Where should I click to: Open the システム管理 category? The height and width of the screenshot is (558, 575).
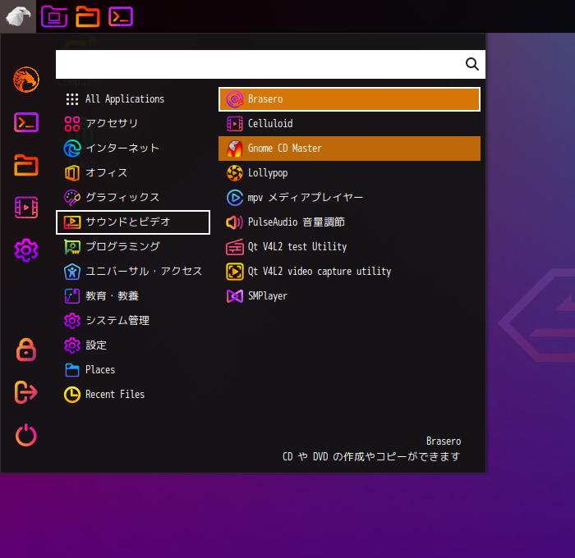click(133, 321)
